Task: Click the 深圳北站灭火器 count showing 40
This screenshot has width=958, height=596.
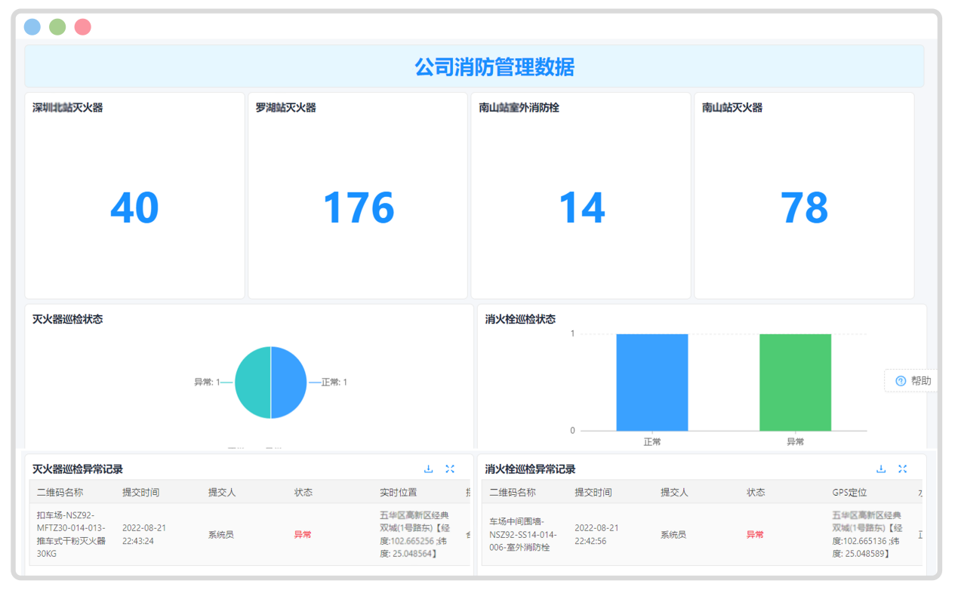Action: [134, 208]
